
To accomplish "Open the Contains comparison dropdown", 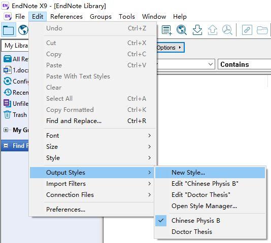I will pyautogui.click(x=244, y=64).
